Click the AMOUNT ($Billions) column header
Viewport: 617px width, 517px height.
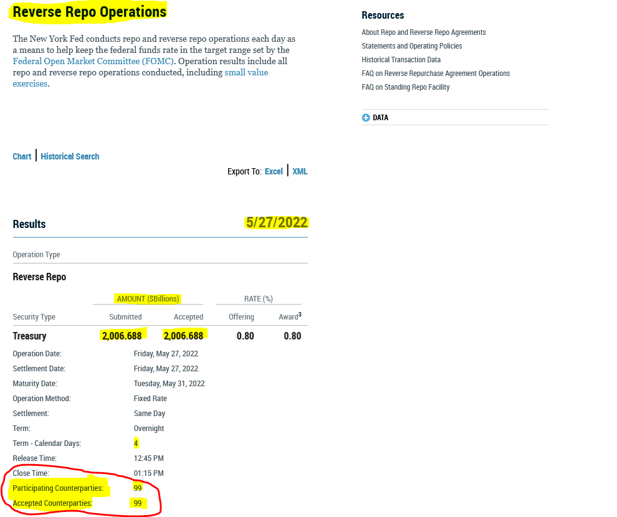148,299
